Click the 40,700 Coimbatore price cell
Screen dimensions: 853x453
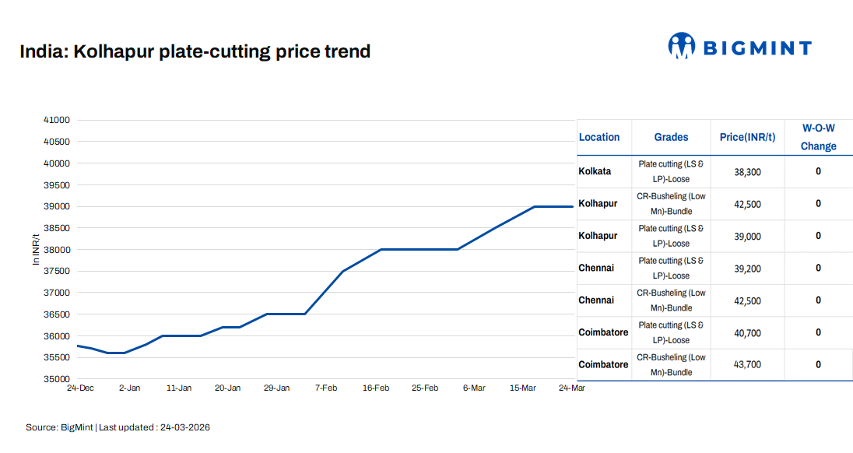point(747,333)
